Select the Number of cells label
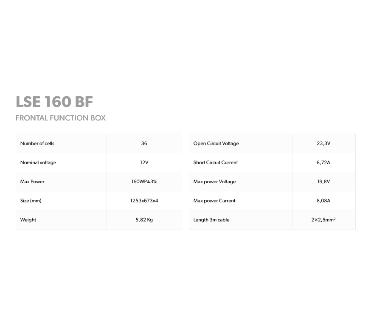Screen dimensions: 371x333 [37, 143]
